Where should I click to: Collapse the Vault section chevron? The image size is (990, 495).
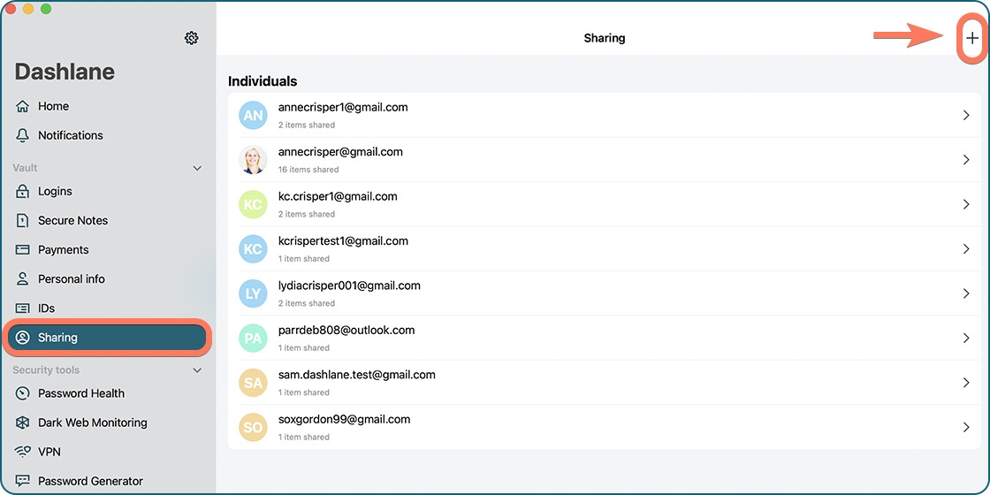click(x=197, y=168)
